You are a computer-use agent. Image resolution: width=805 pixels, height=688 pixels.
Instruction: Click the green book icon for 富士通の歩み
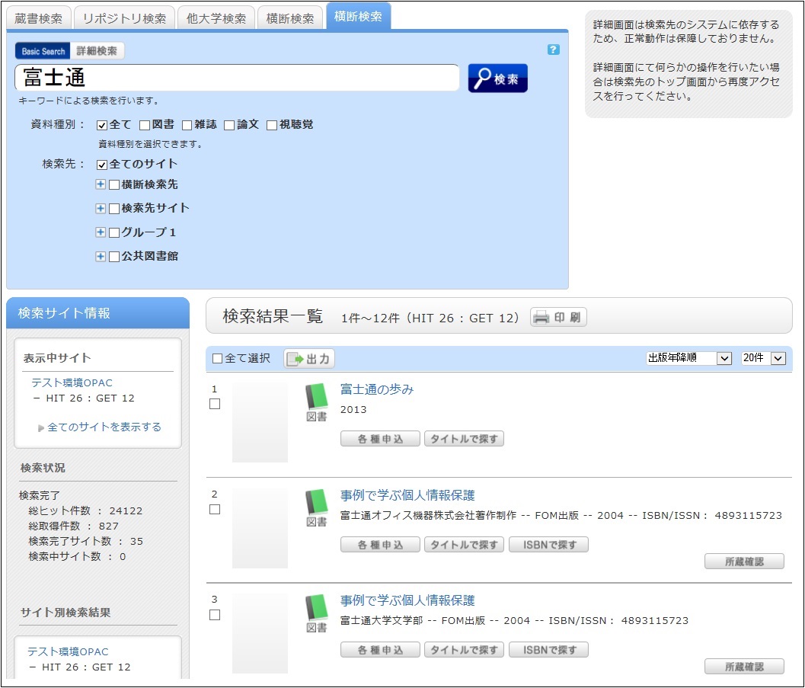316,396
